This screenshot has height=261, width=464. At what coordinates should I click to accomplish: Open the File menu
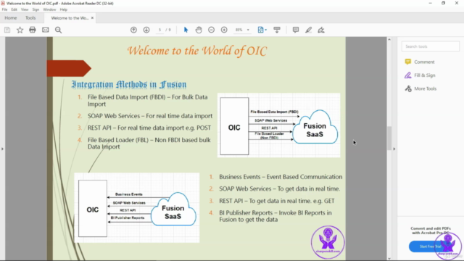pyautogui.click(x=4, y=9)
